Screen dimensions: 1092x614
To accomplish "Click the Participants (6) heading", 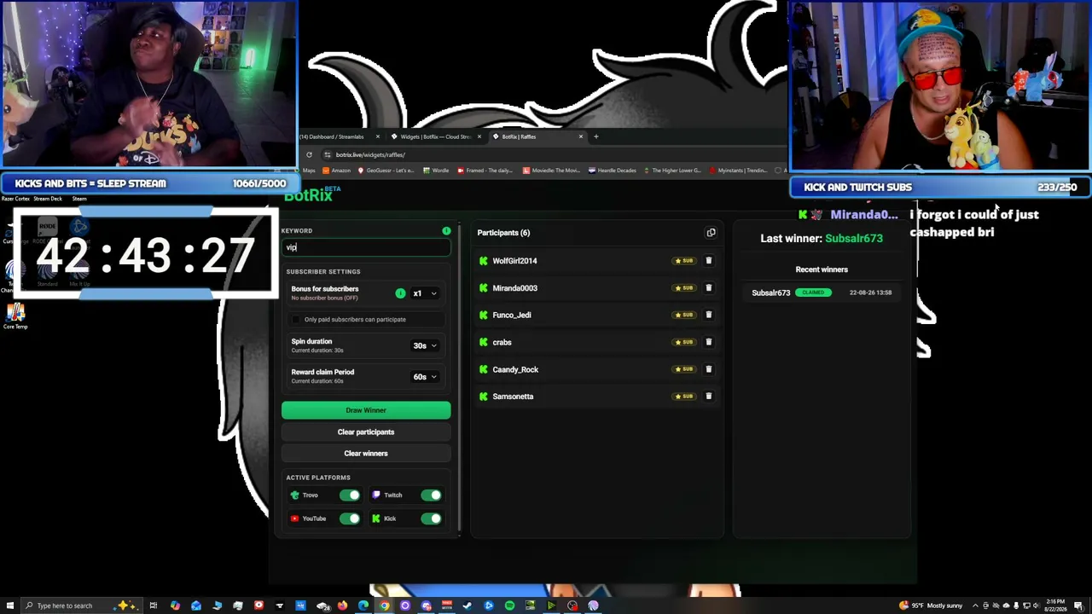I will point(503,233).
